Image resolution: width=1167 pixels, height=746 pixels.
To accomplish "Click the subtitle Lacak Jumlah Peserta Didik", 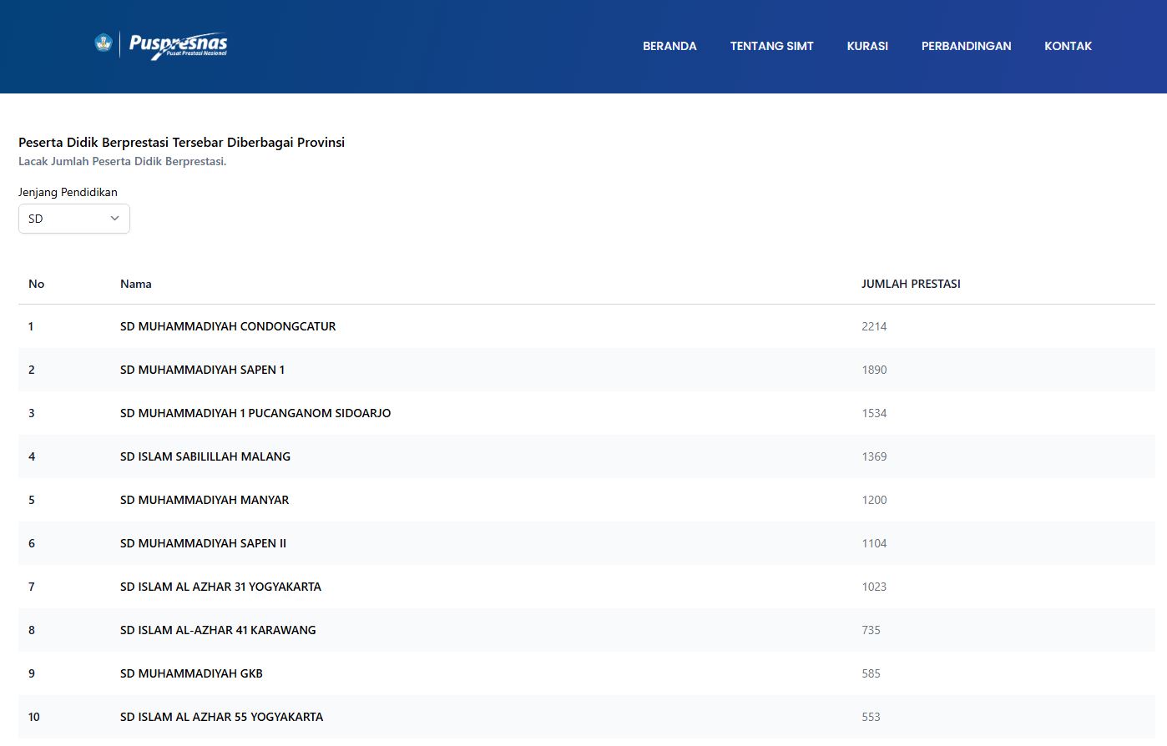I will pos(122,161).
